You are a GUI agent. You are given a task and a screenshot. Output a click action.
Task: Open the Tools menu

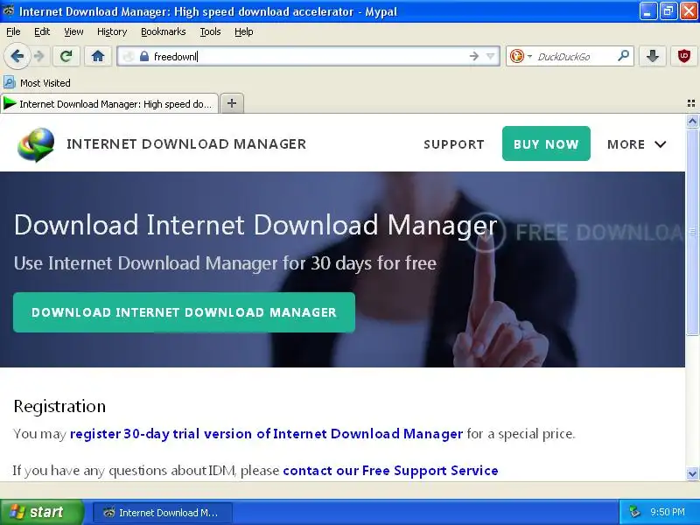(x=210, y=31)
